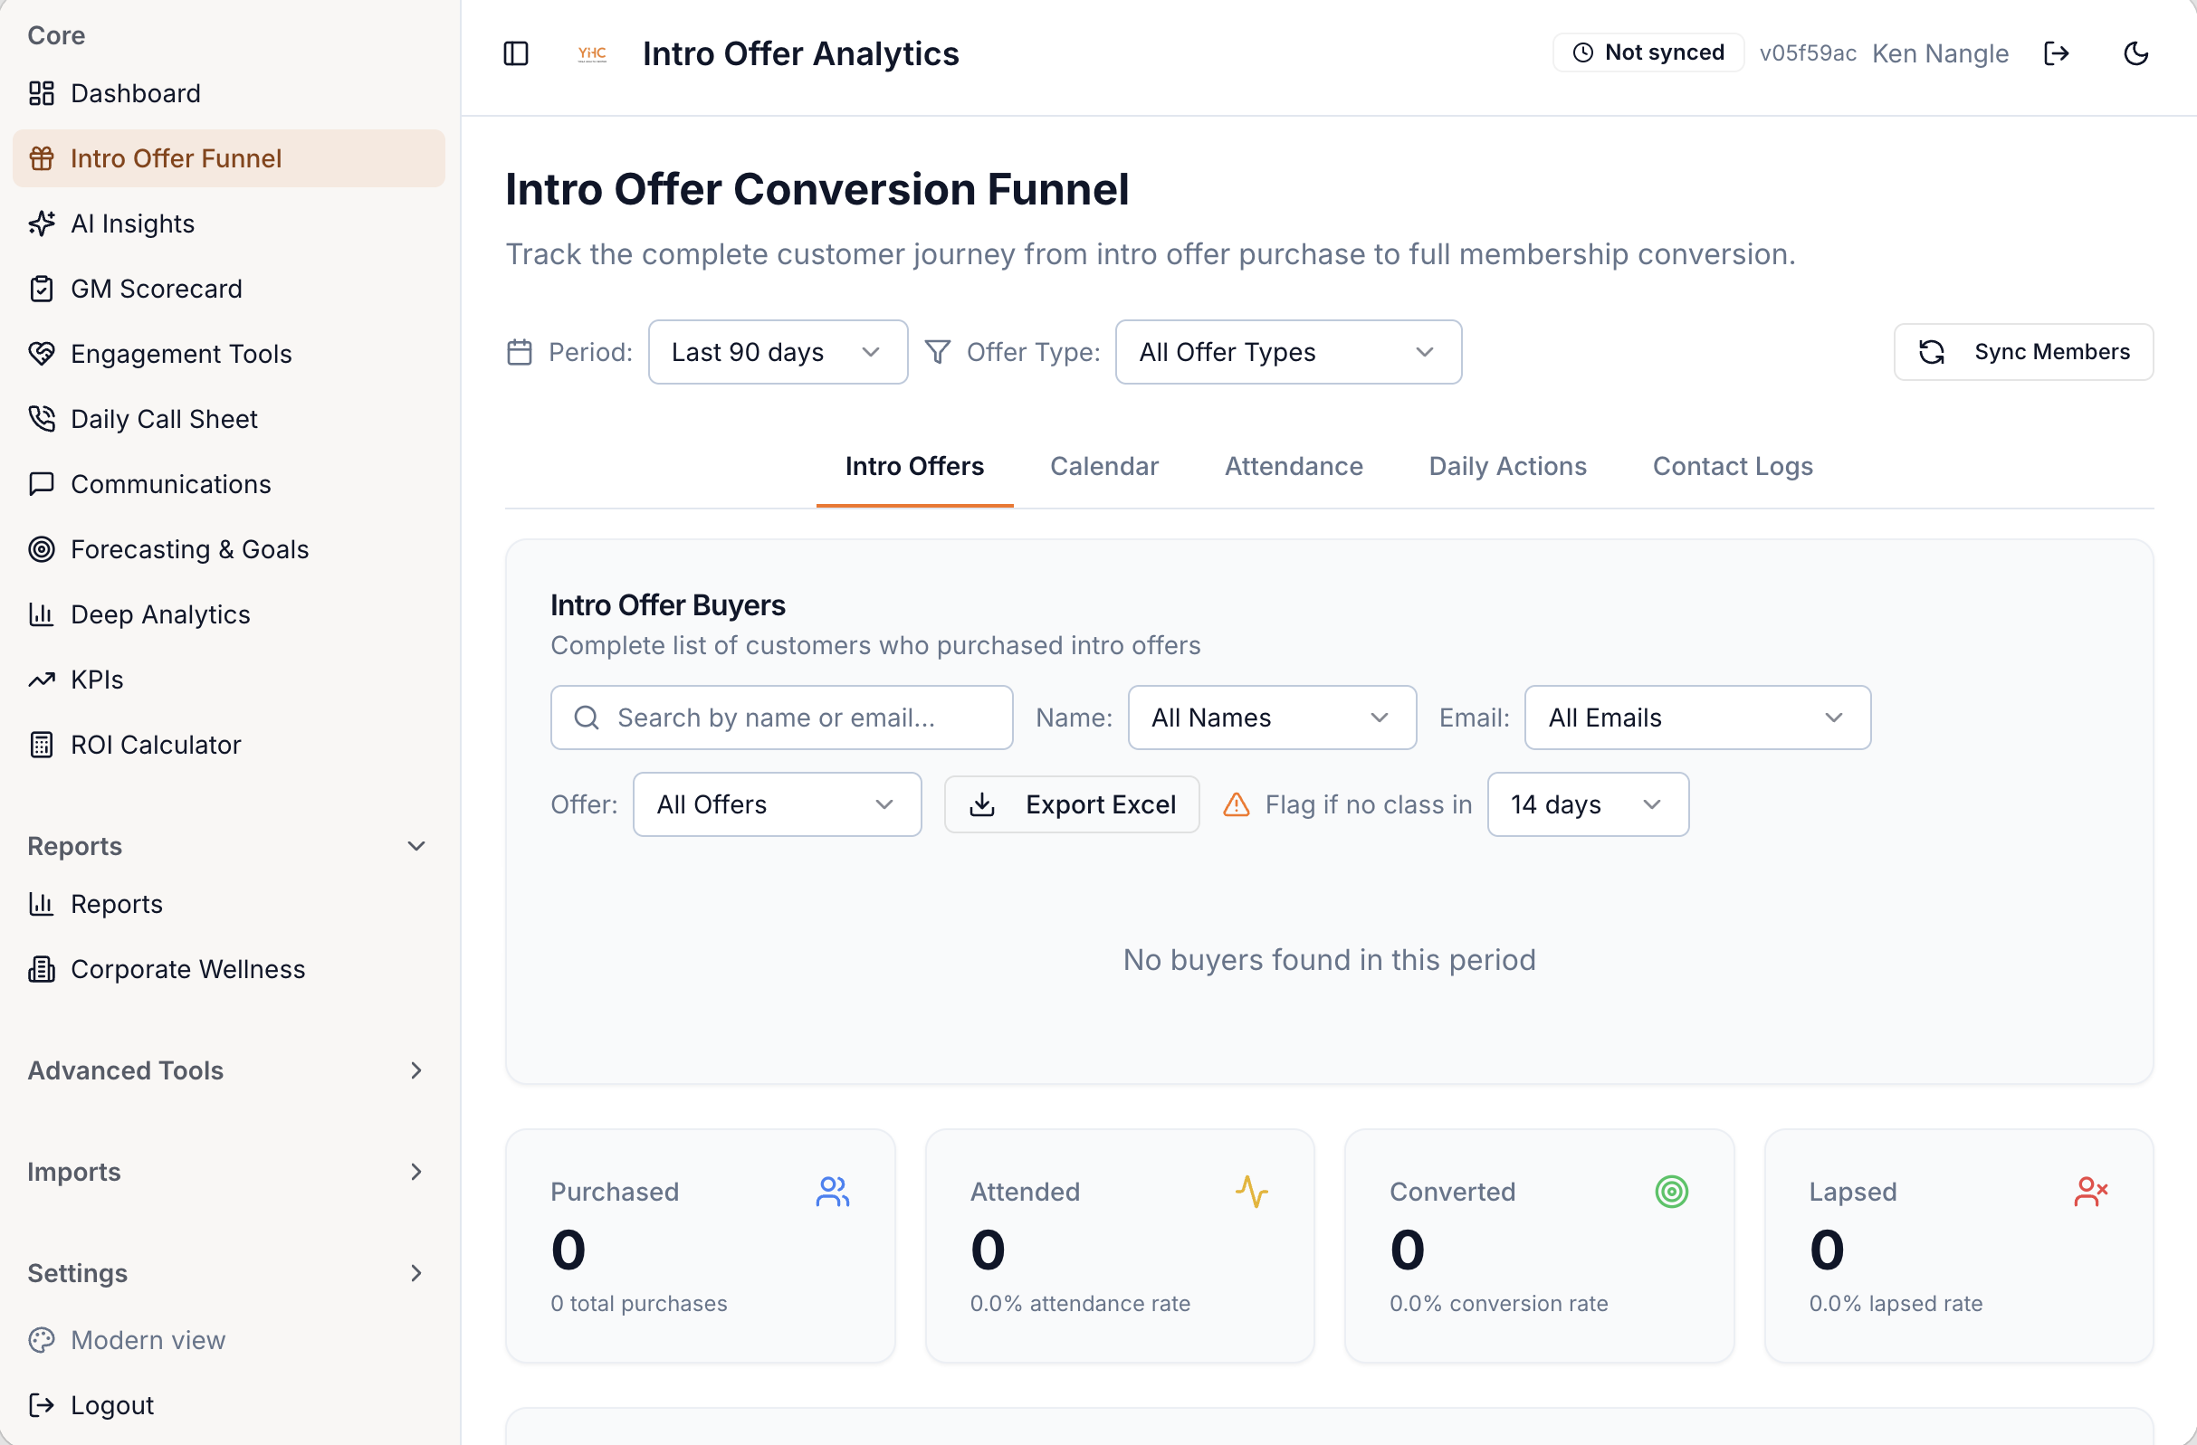Click the Attended card activity icon
The image size is (2197, 1445).
click(1252, 1192)
